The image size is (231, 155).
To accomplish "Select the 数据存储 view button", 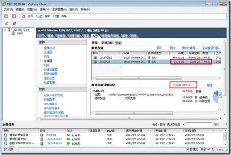I will pos(107,43).
